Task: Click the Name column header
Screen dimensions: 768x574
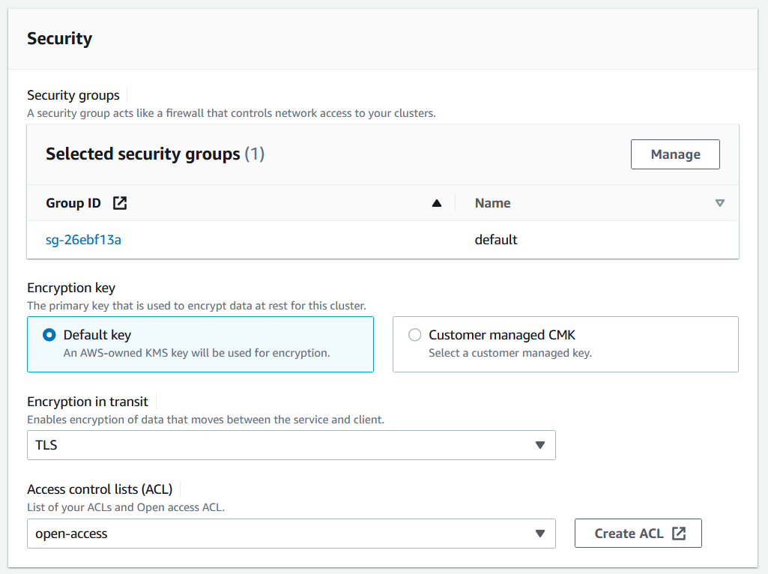Action: (492, 203)
